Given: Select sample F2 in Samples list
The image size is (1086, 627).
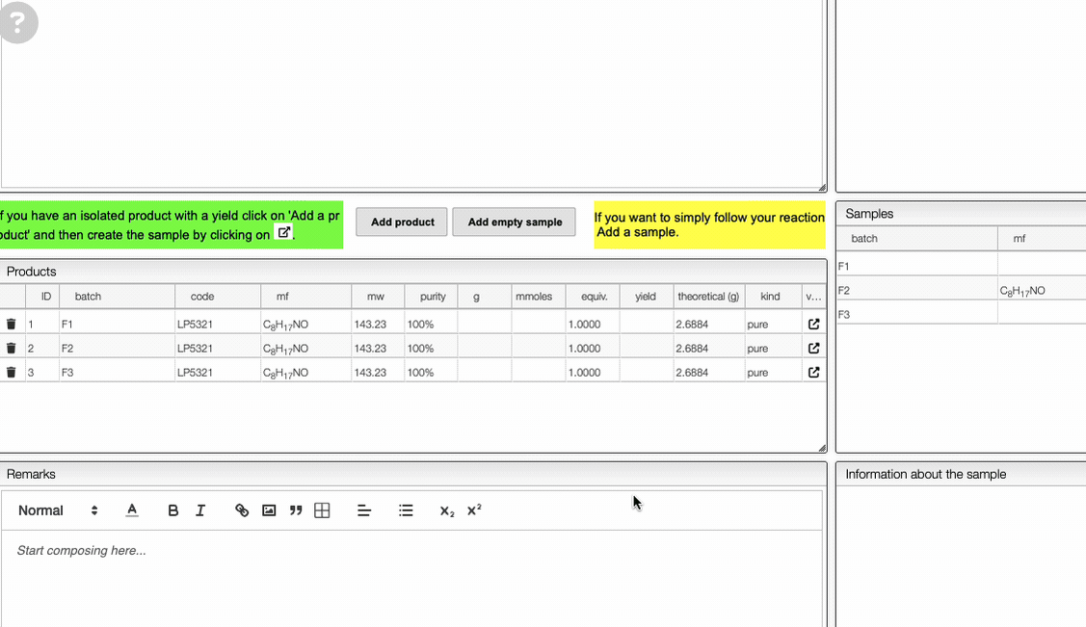Looking at the screenshot, I should (x=915, y=291).
